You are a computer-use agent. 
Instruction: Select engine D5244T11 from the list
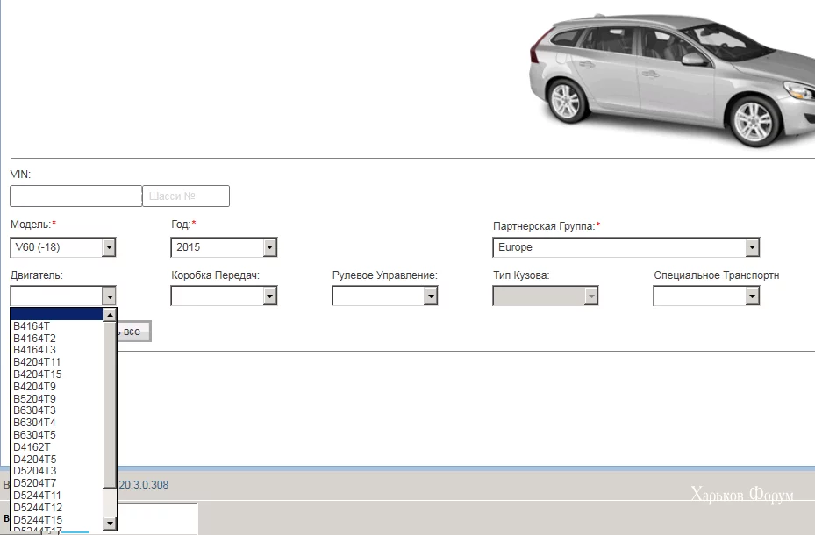[x=57, y=495]
